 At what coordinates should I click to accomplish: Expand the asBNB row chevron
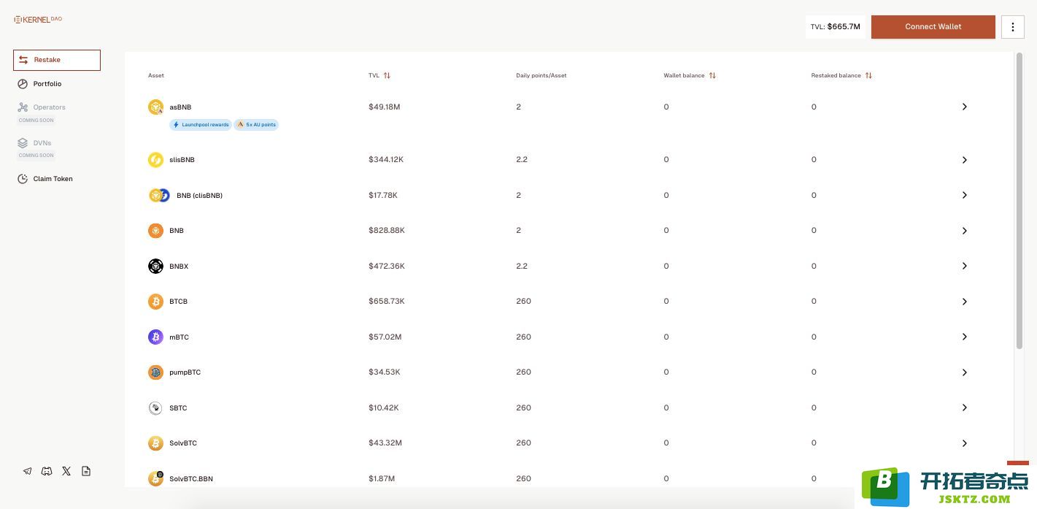pyautogui.click(x=964, y=107)
